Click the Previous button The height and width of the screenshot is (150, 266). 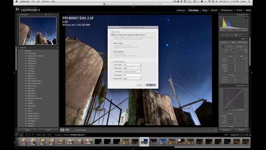226,130
